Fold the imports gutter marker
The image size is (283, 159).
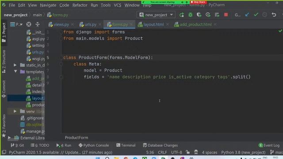click(61, 32)
